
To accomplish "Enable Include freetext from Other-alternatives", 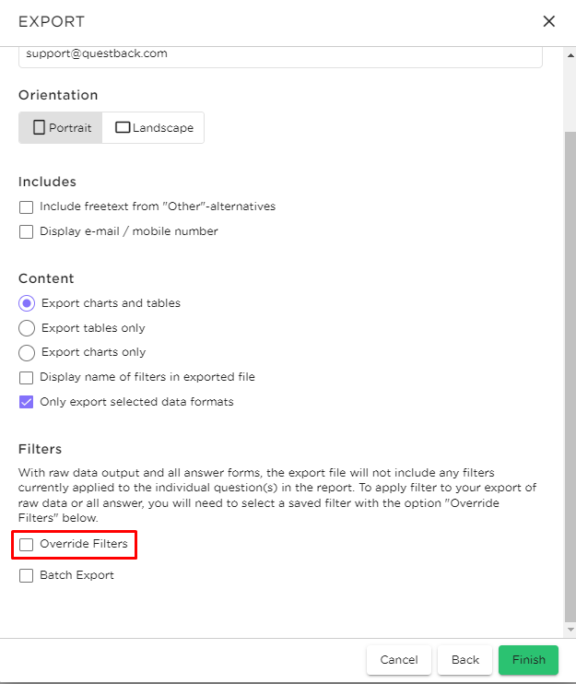I will pos(26,206).
